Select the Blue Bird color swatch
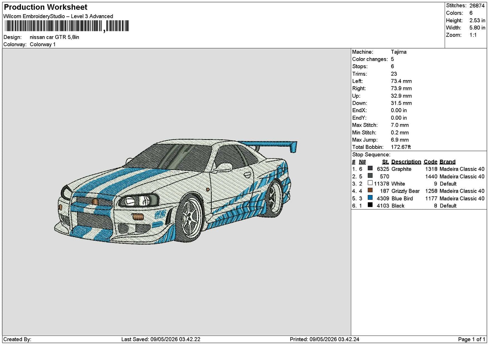 click(x=370, y=198)
